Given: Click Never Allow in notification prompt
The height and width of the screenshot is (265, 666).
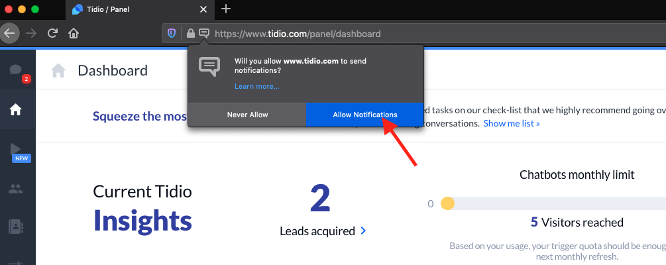Looking at the screenshot, I should point(247,115).
